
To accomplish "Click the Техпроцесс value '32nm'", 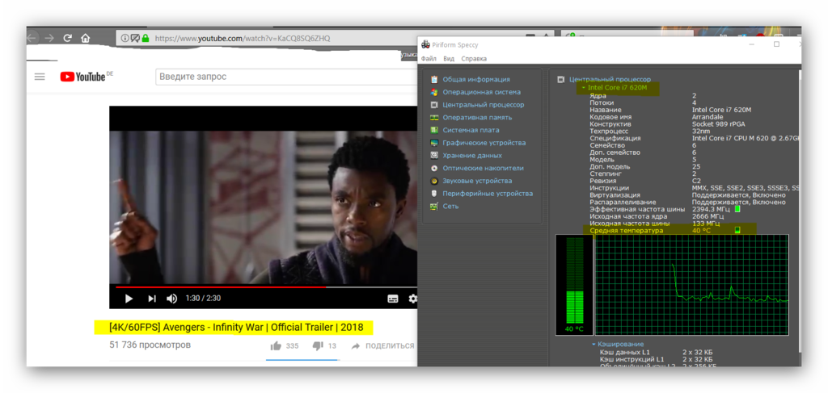I will 700,132.
